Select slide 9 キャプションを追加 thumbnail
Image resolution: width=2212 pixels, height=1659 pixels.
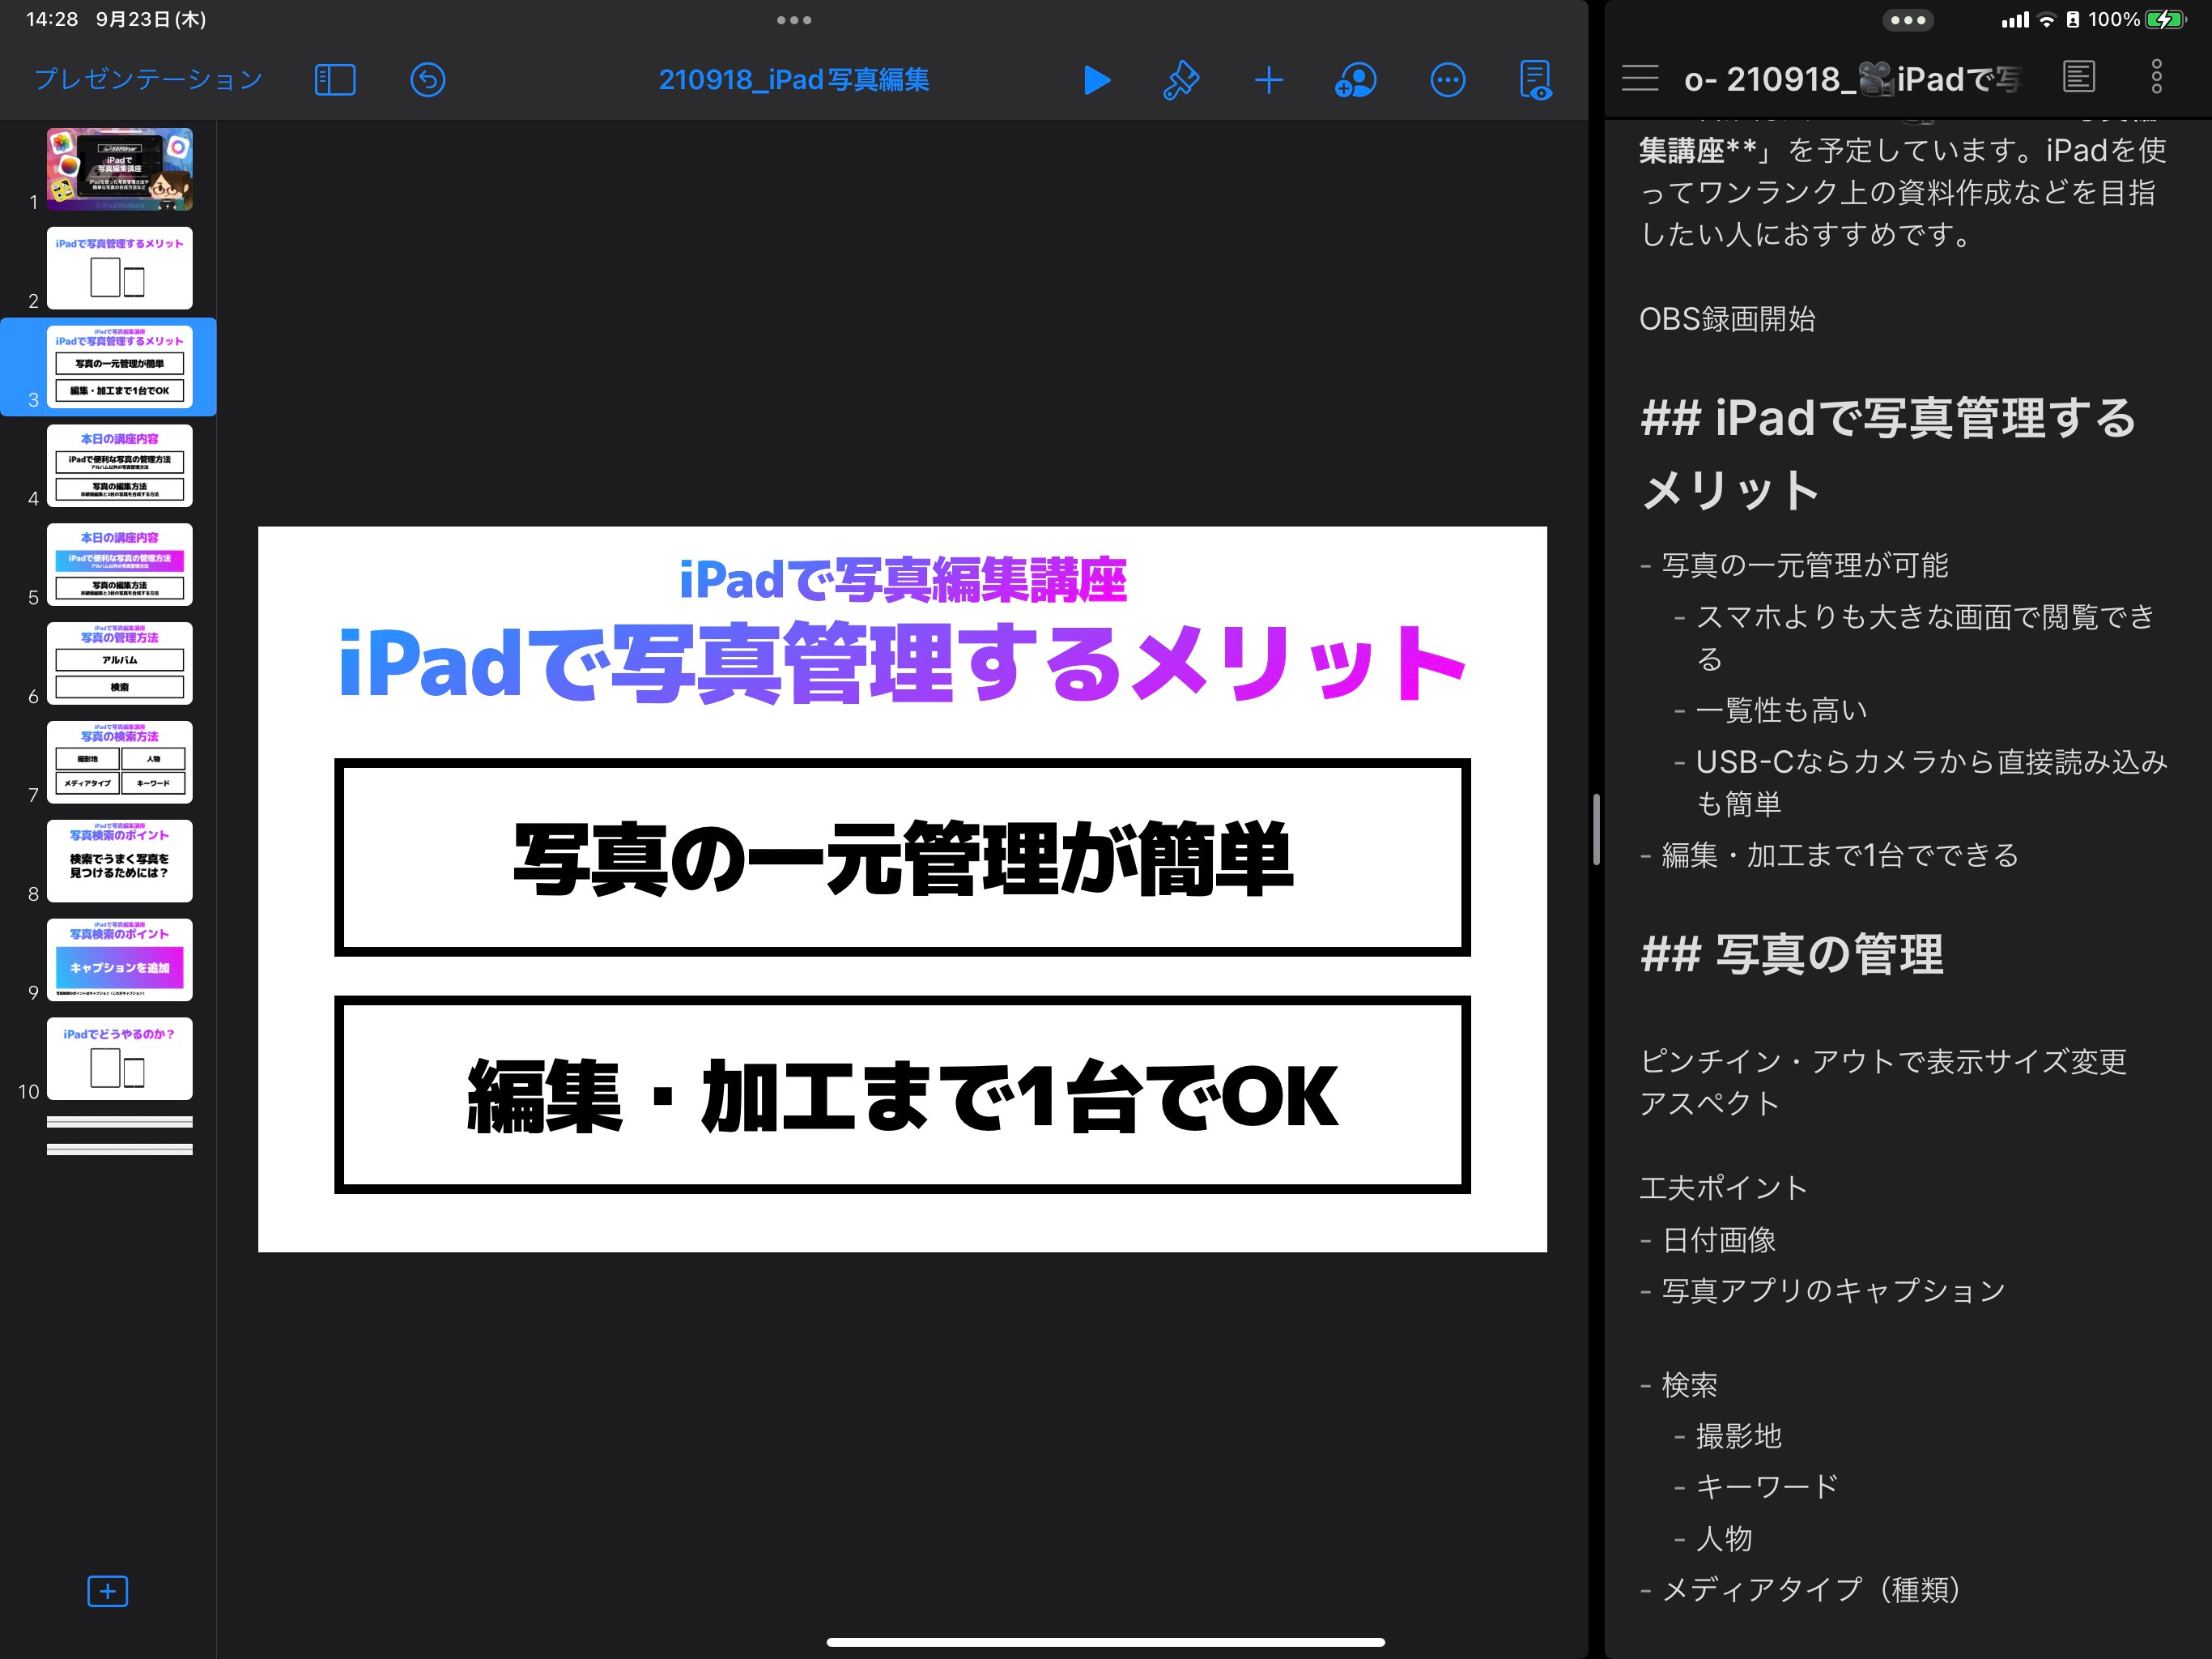(x=120, y=960)
